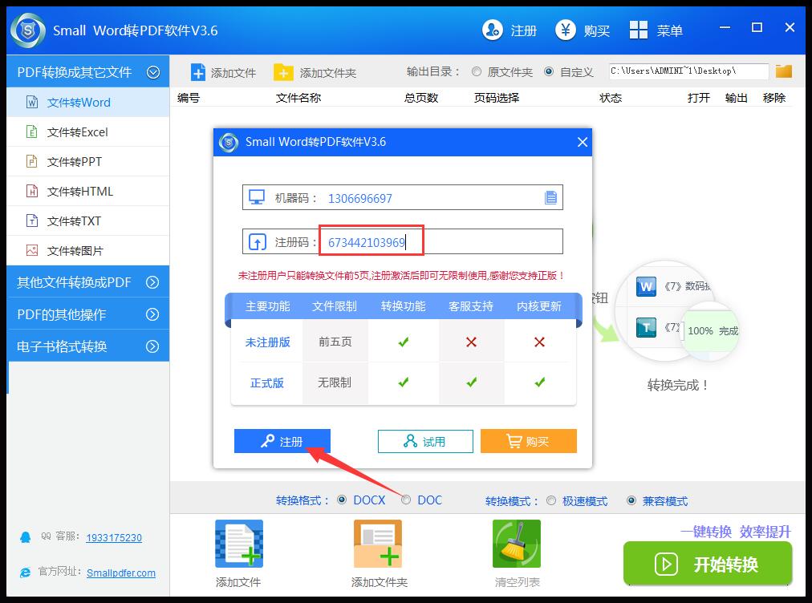Click the large 添加文件 icon at bottom
The image size is (812, 603).
click(x=238, y=544)
